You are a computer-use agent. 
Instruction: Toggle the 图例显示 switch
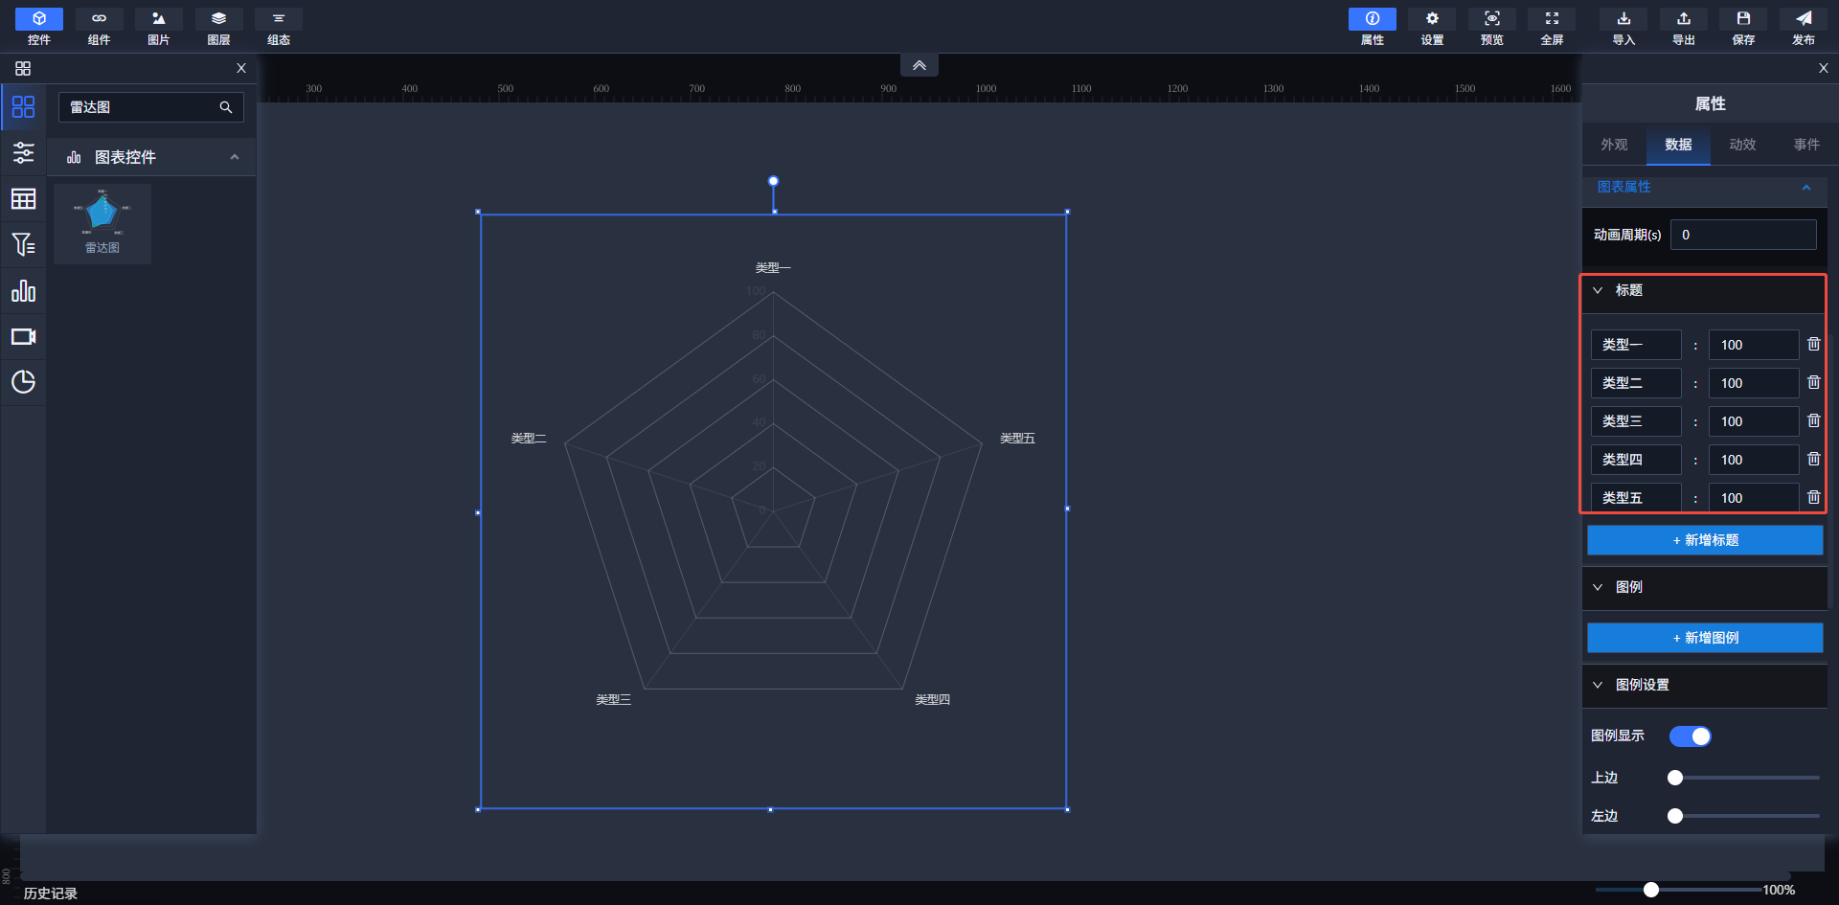[x=1690, y=735]
